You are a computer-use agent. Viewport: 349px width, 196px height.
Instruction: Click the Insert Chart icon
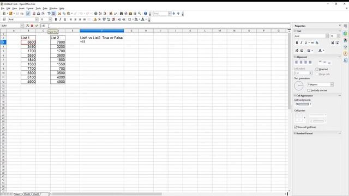(x=111, y=14)
